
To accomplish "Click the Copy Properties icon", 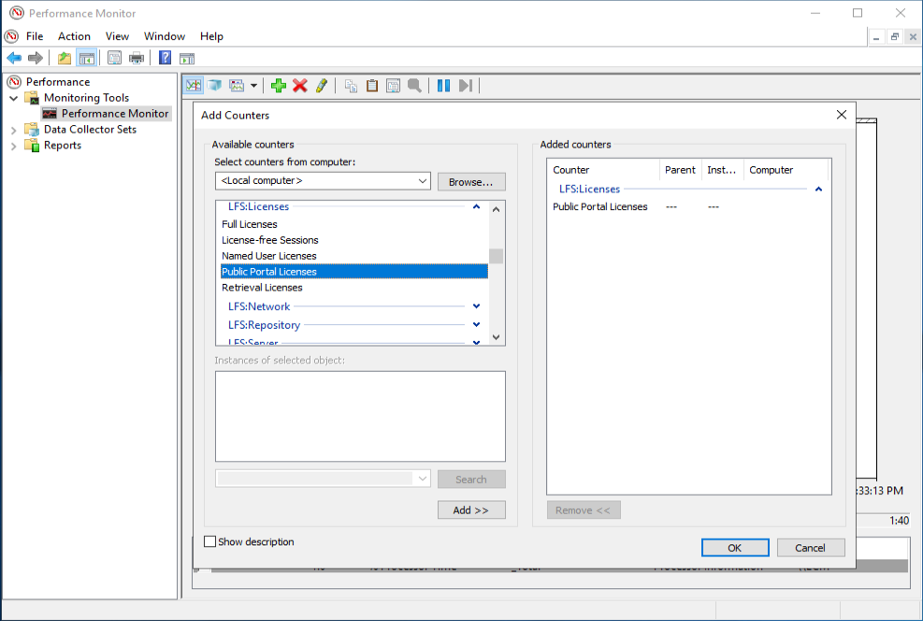I will [351, 86].
